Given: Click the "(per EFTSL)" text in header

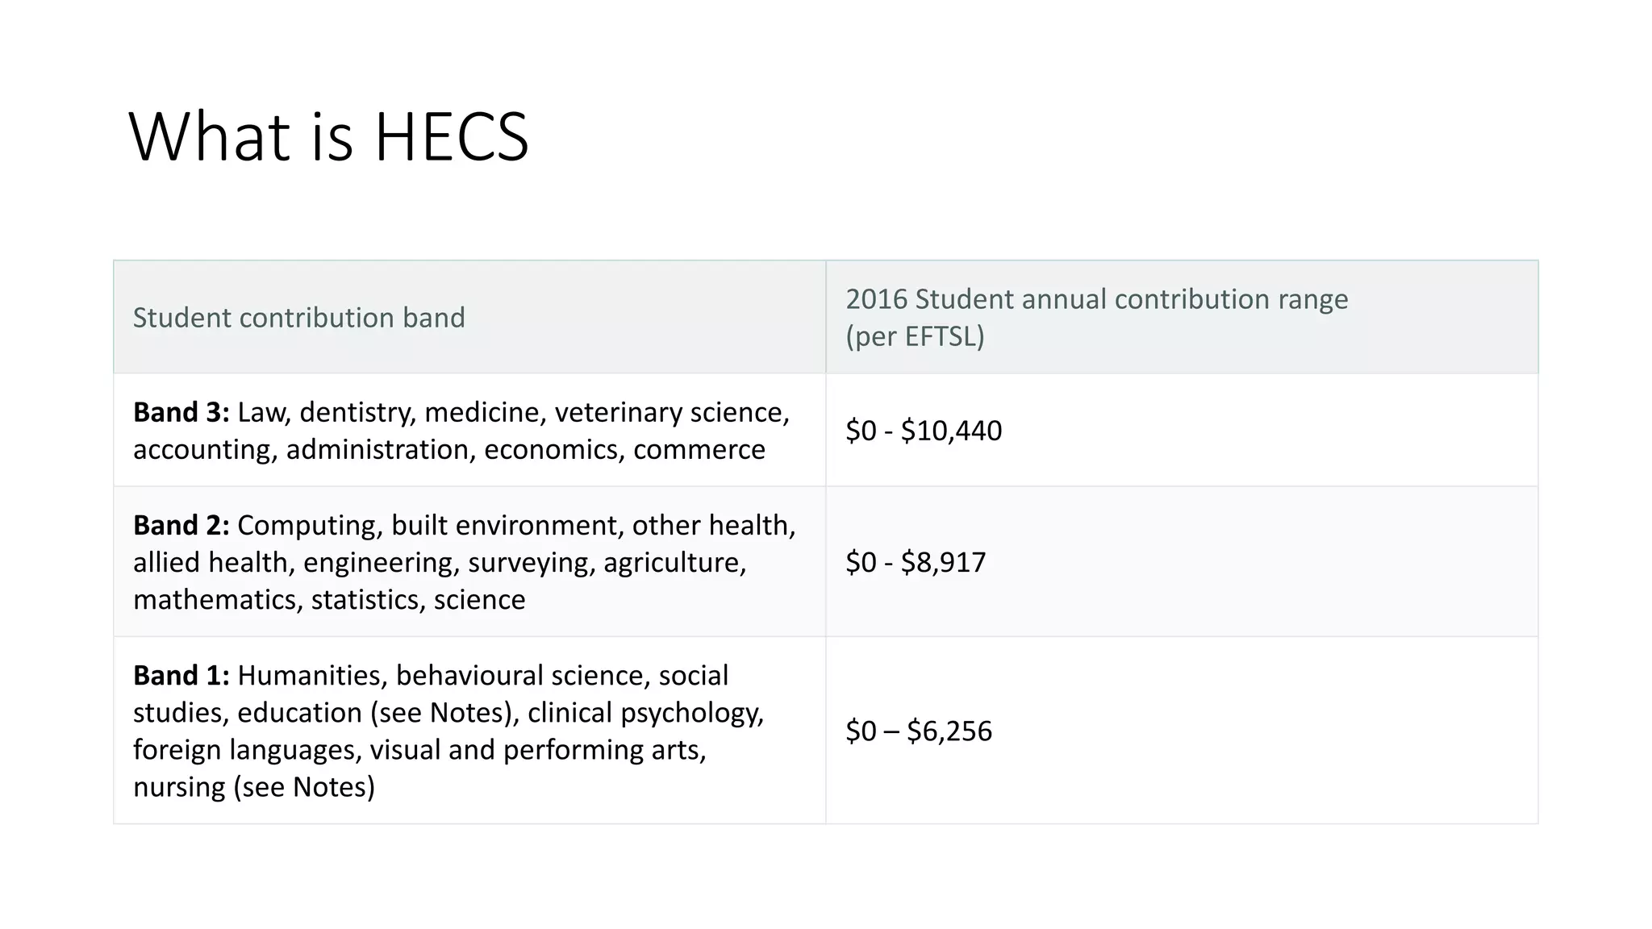Looking at the screenshot, I should pos(915,336).
